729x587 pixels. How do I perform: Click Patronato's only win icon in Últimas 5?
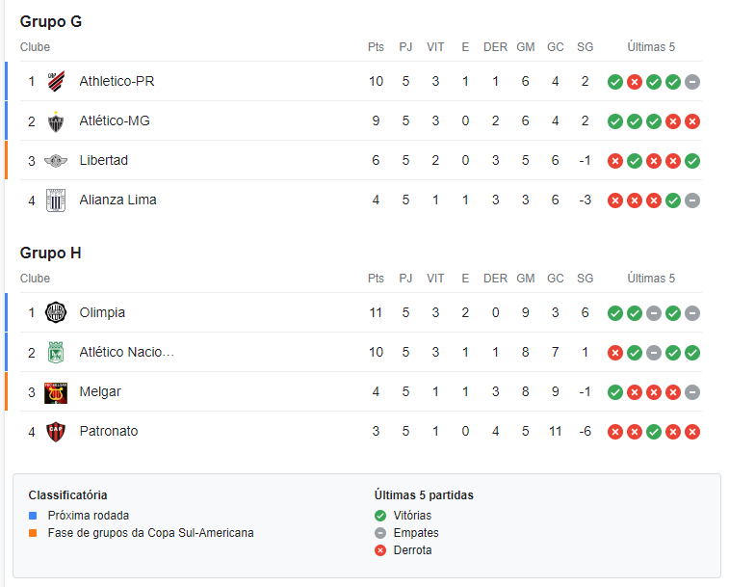click(654, 432)
